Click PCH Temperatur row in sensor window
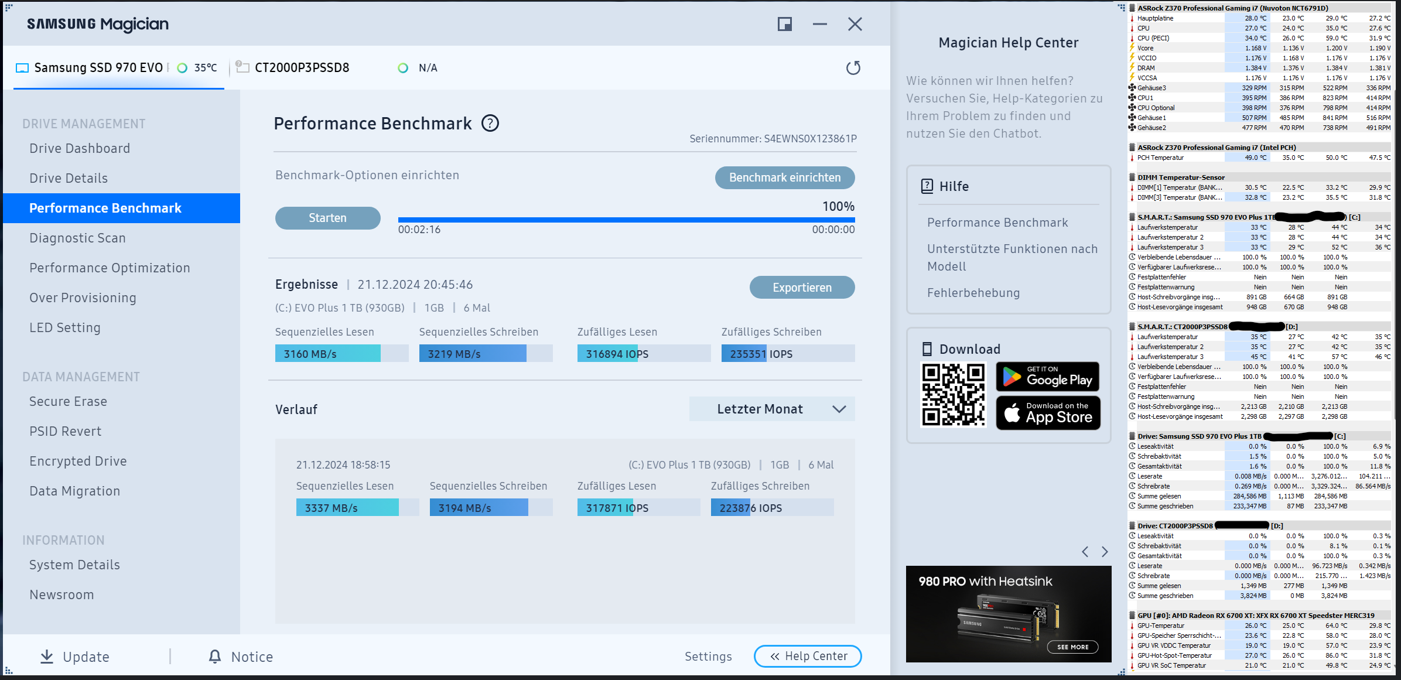 [x=1259, y=158]
